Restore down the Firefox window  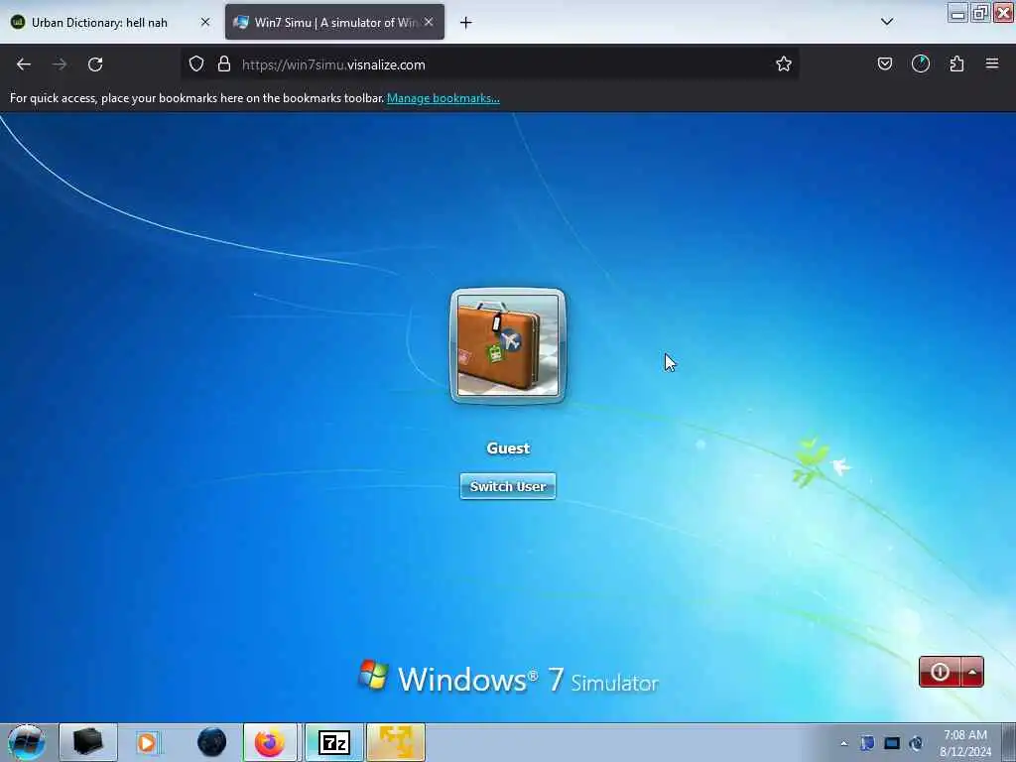pyautogui.click(x=980, y=13)
